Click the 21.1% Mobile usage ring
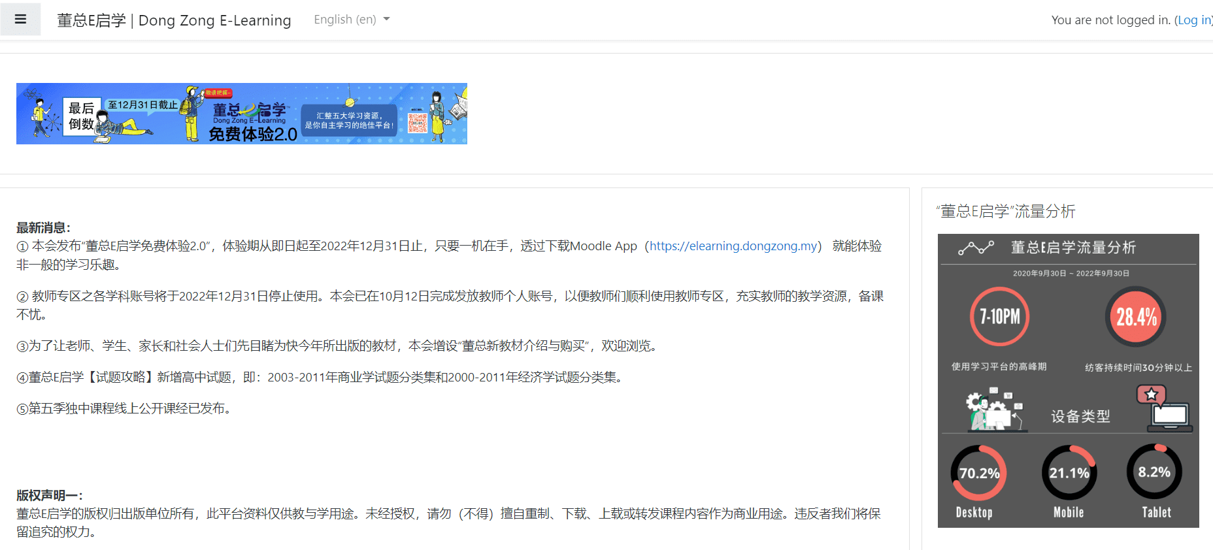 pos(1069,473)
